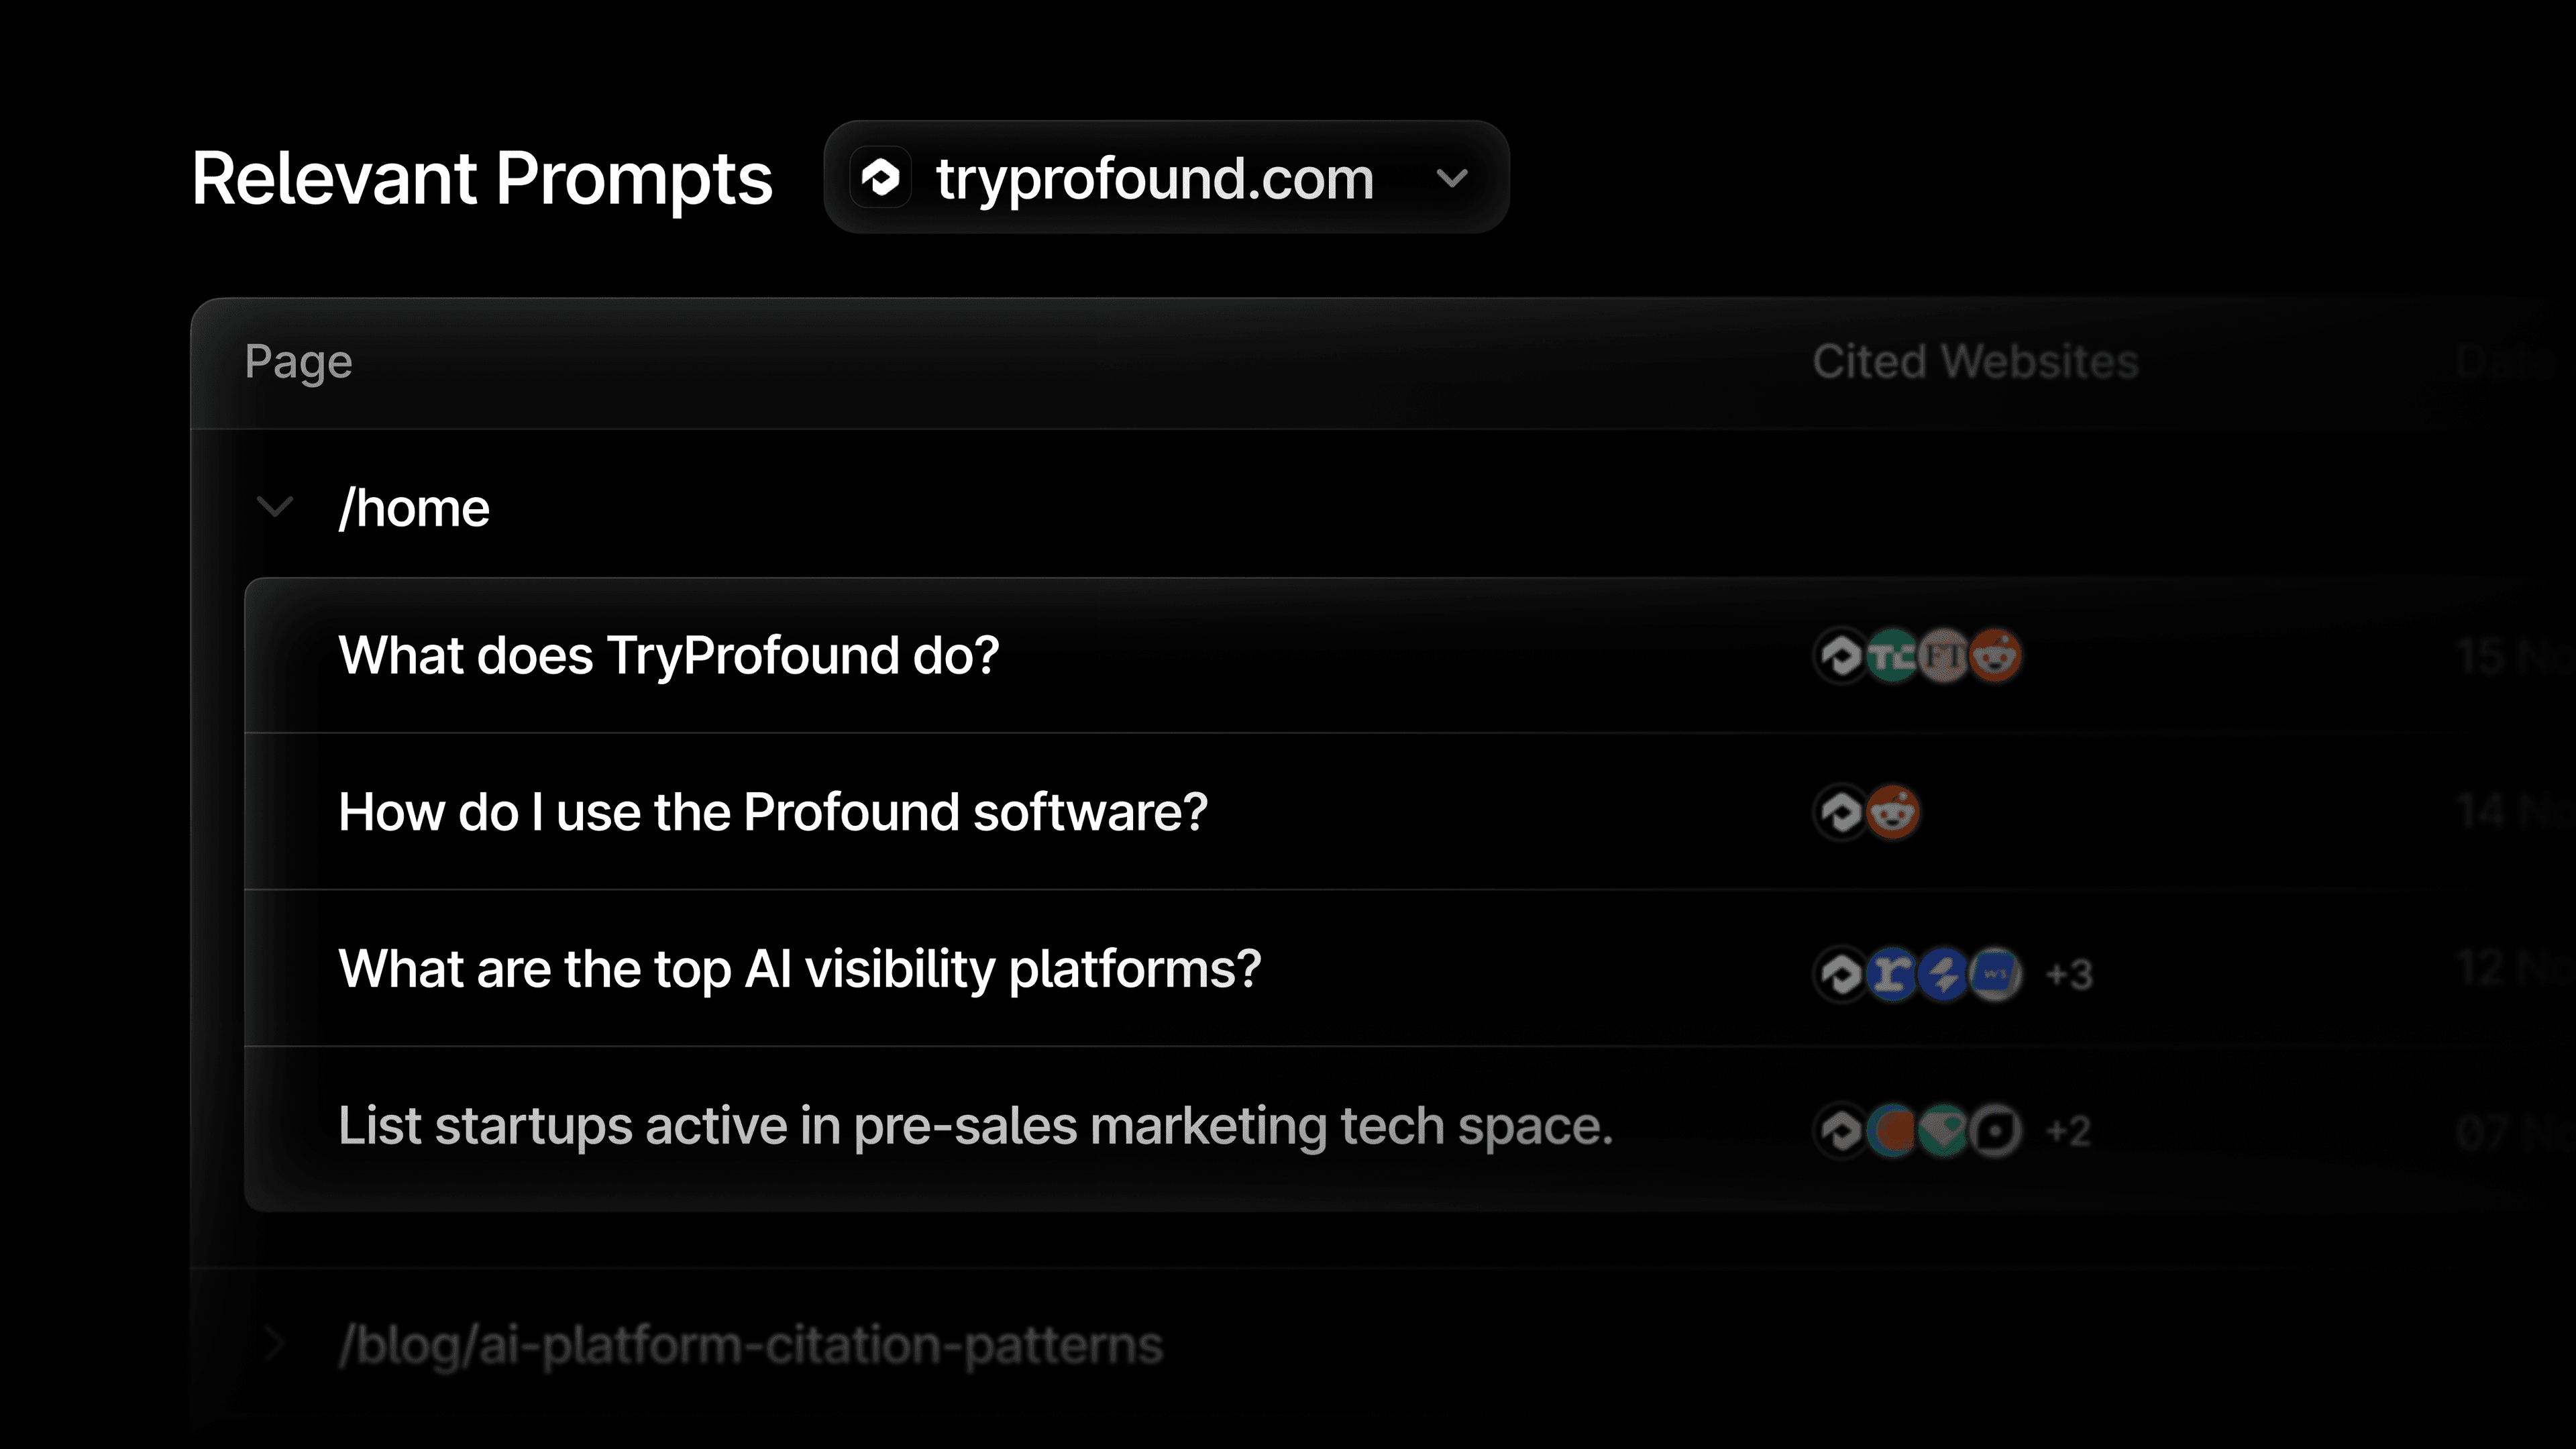Open the Reddit citation icon next to 'How do I use the Profound software?'
The height and width of the screenshot is (1449, 2576).
pyautogui.click(x=1893, y=812)
